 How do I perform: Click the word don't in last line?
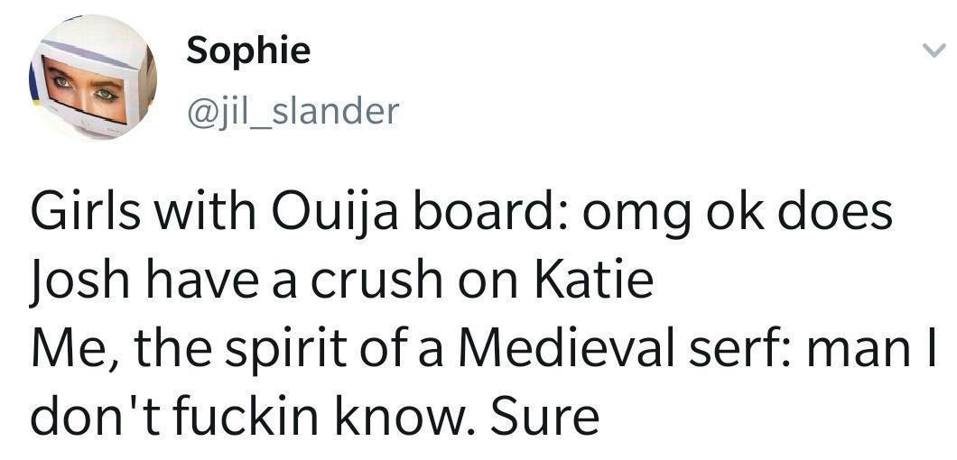pos(95,417)
